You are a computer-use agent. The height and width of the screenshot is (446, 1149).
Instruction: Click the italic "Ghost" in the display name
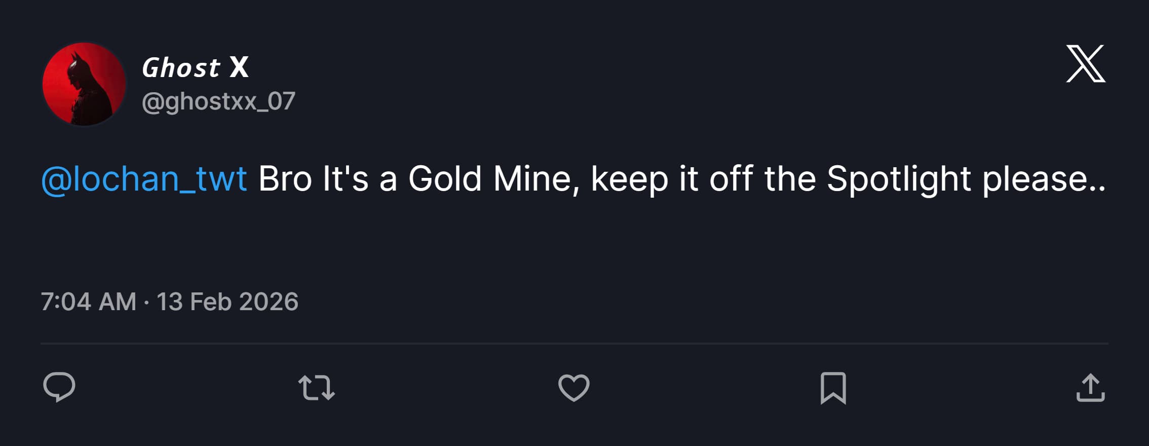(x=181, y=67)
